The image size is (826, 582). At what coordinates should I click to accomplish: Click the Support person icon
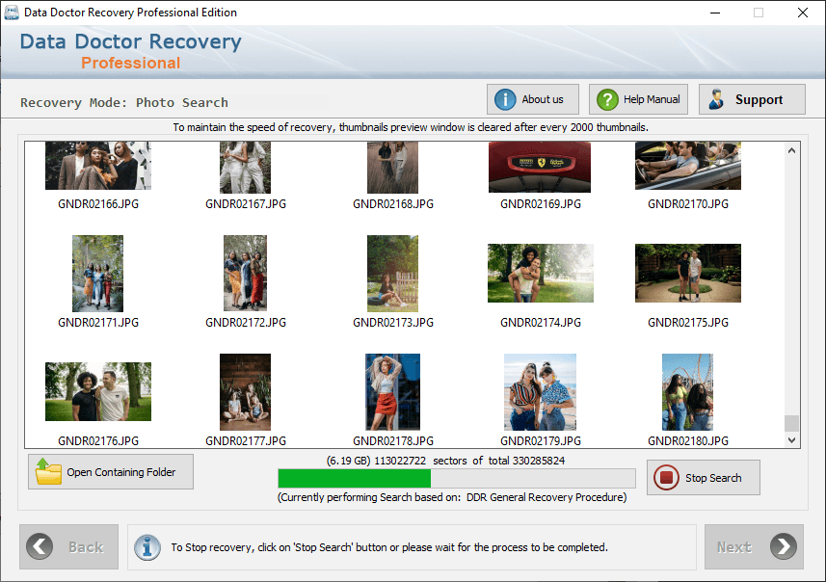pyautogui.click(x=716, y=99)
